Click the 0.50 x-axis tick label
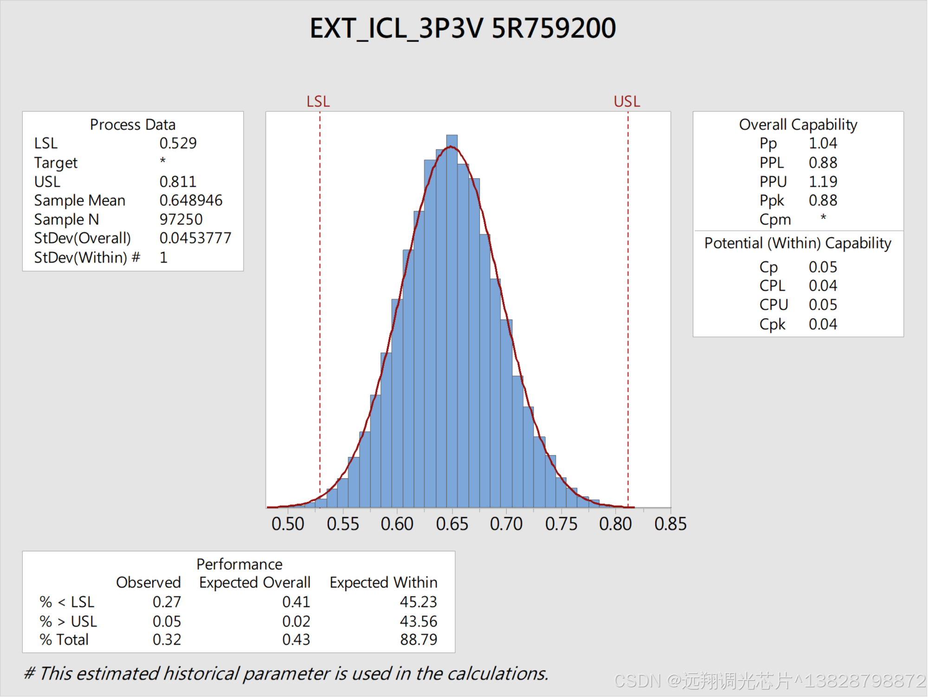Screen dimensions: 928x697 tap(288, 524)
